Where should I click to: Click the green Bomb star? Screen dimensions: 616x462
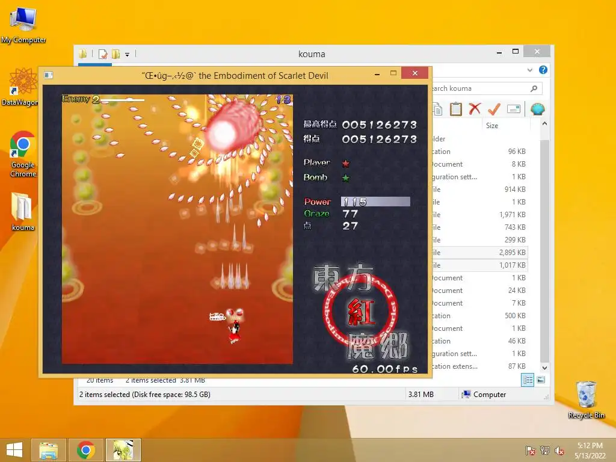346,178
